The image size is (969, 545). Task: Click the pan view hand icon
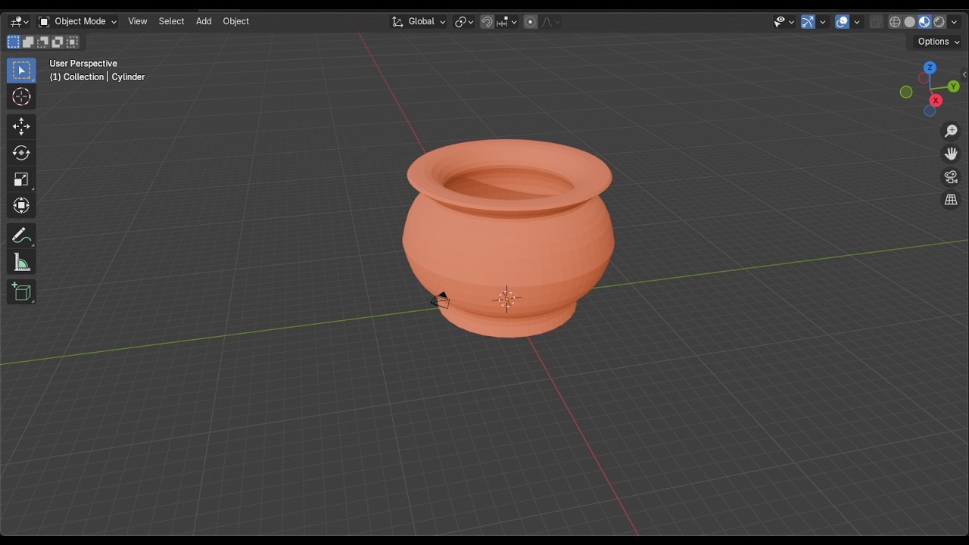click(x=951, y=154)
